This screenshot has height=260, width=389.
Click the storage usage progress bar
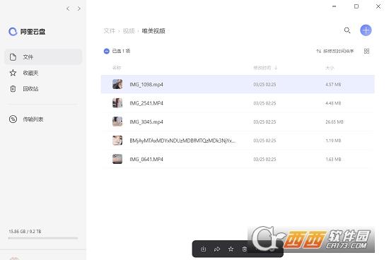click(43, 238)
